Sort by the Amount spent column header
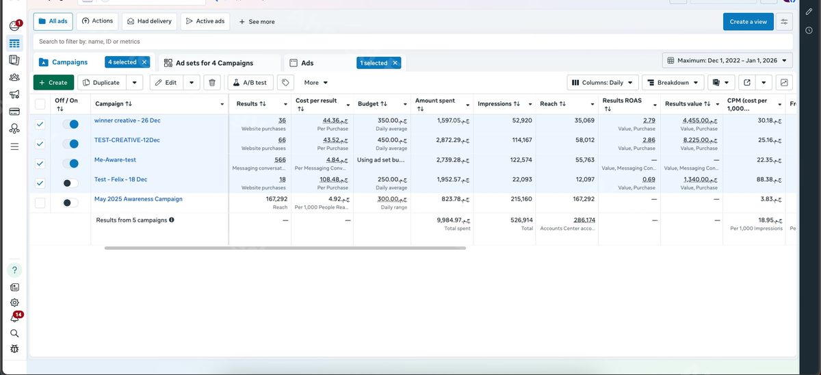Viewport: 821px width, 375px height. pyautogui.click(x=435, y=104)
